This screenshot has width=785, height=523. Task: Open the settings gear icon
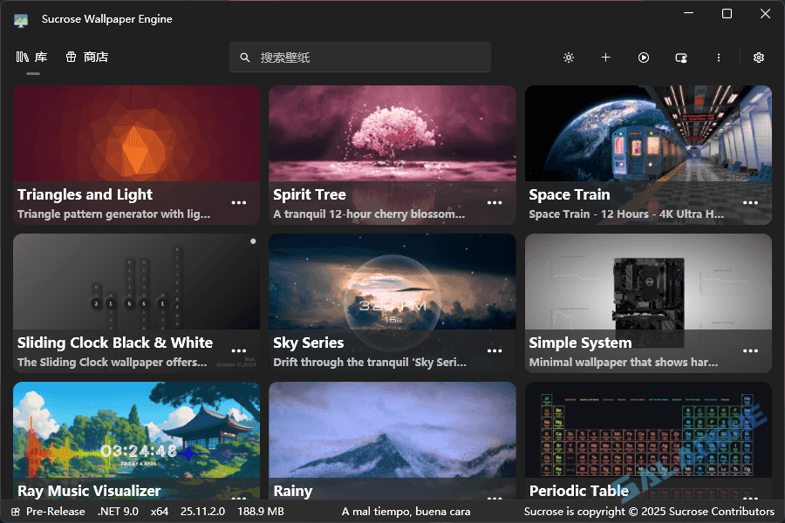click(x=758, y=58)
